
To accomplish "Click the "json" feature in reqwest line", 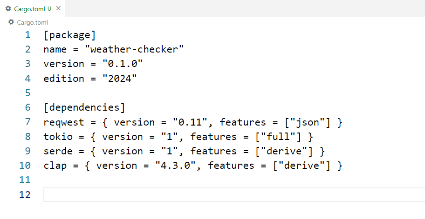I will tap(308, 122).
